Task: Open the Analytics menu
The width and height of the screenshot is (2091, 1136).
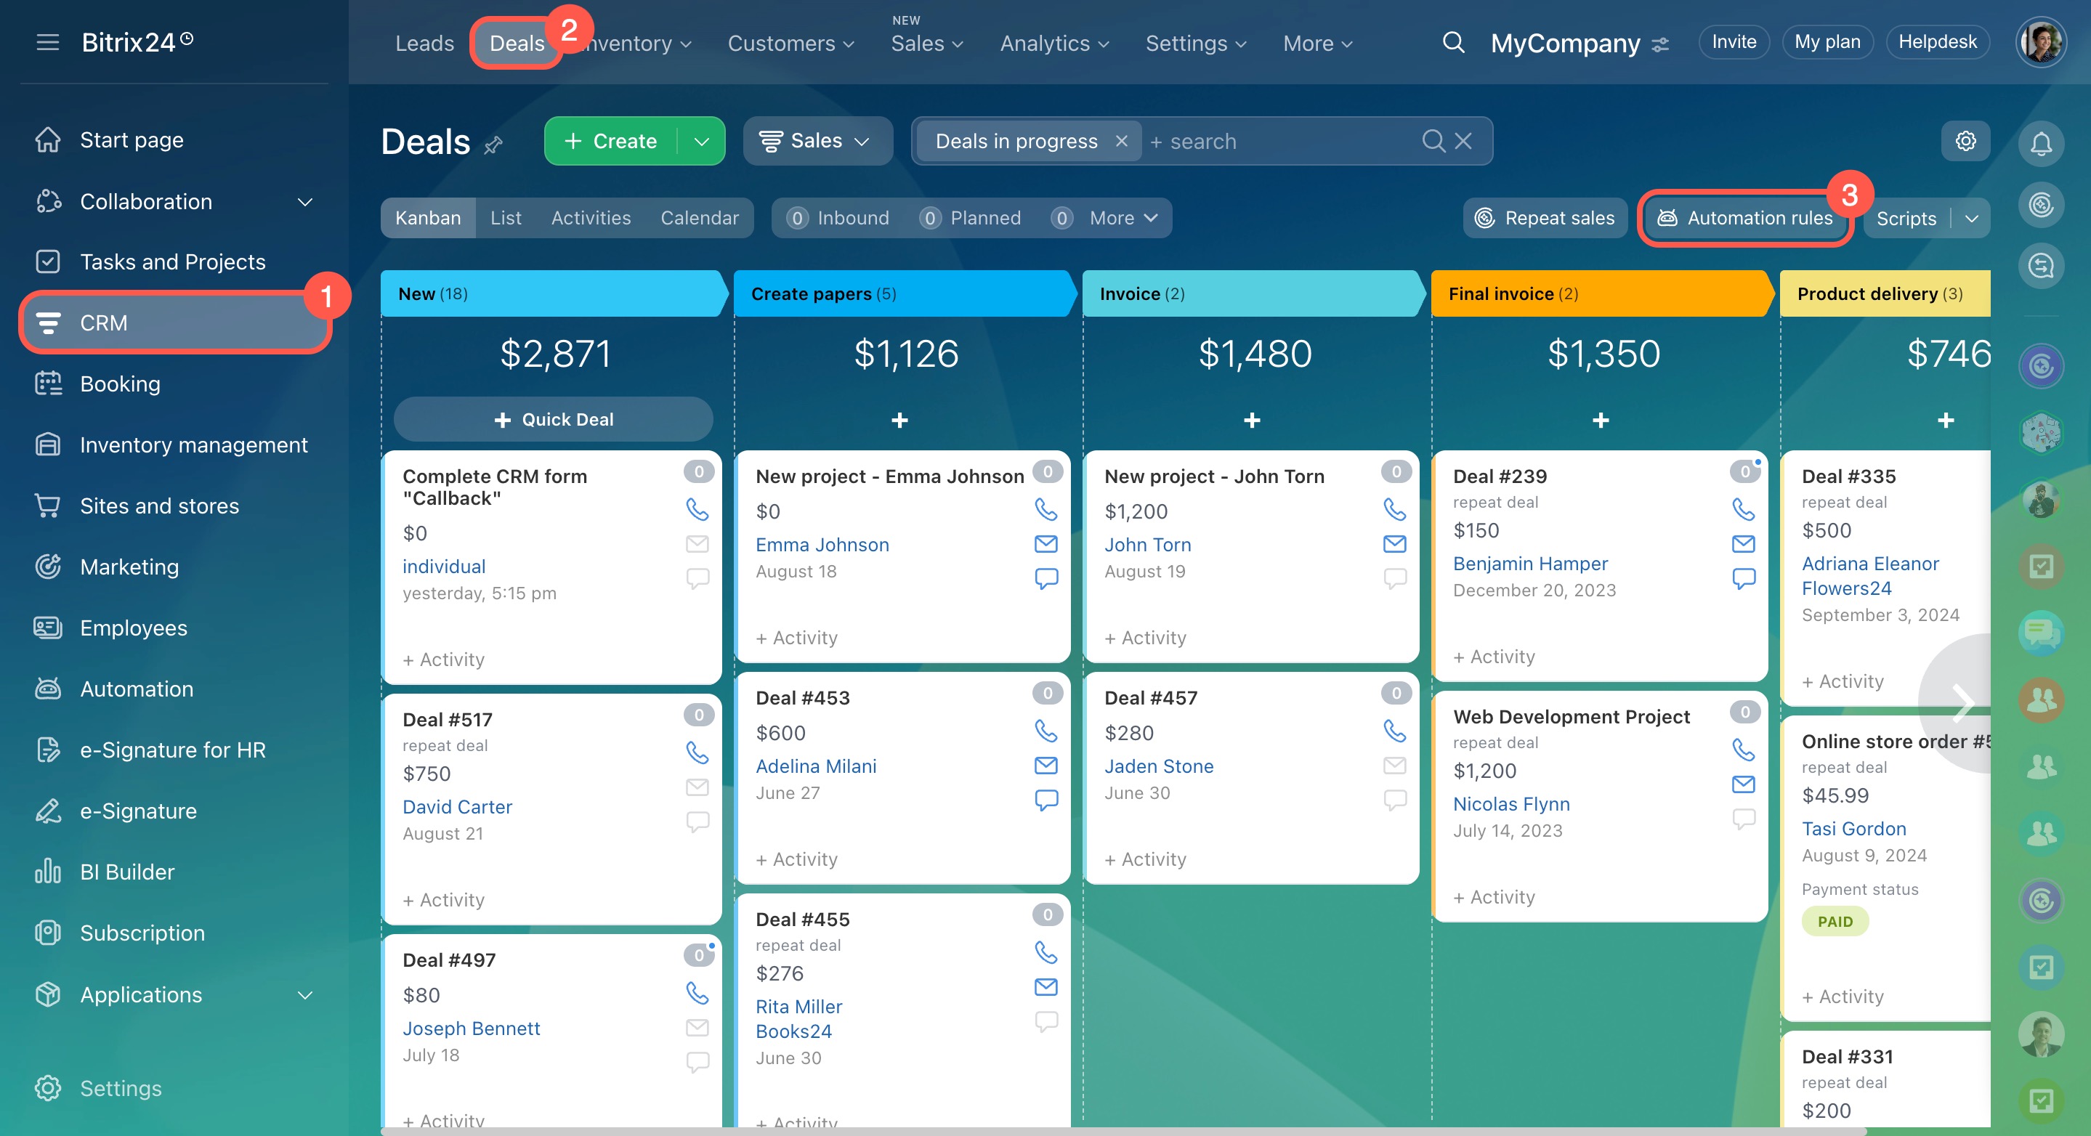Action: 1053,44
